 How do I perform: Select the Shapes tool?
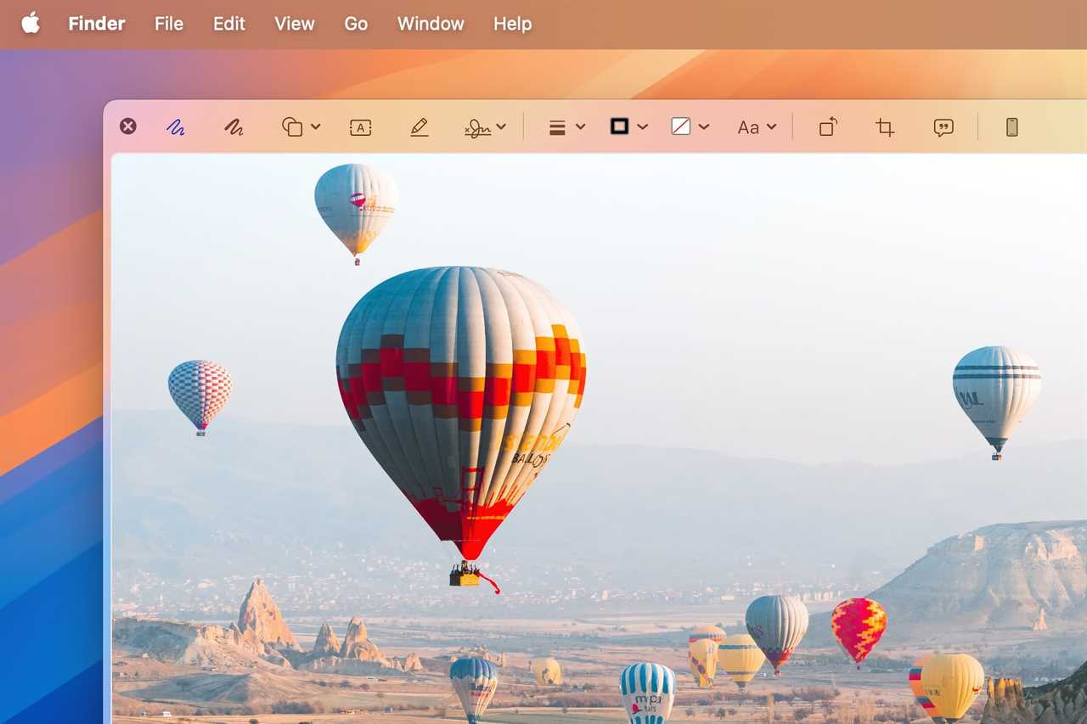[x=293, y=126]
